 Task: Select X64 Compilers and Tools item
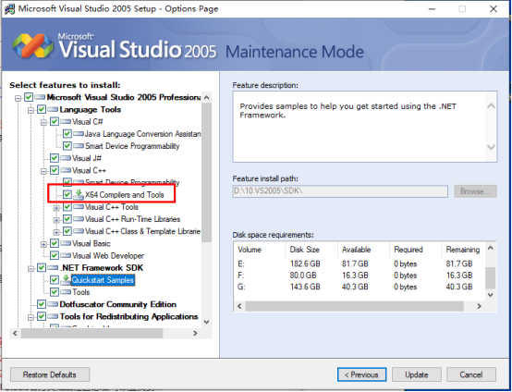coord(125,195)
